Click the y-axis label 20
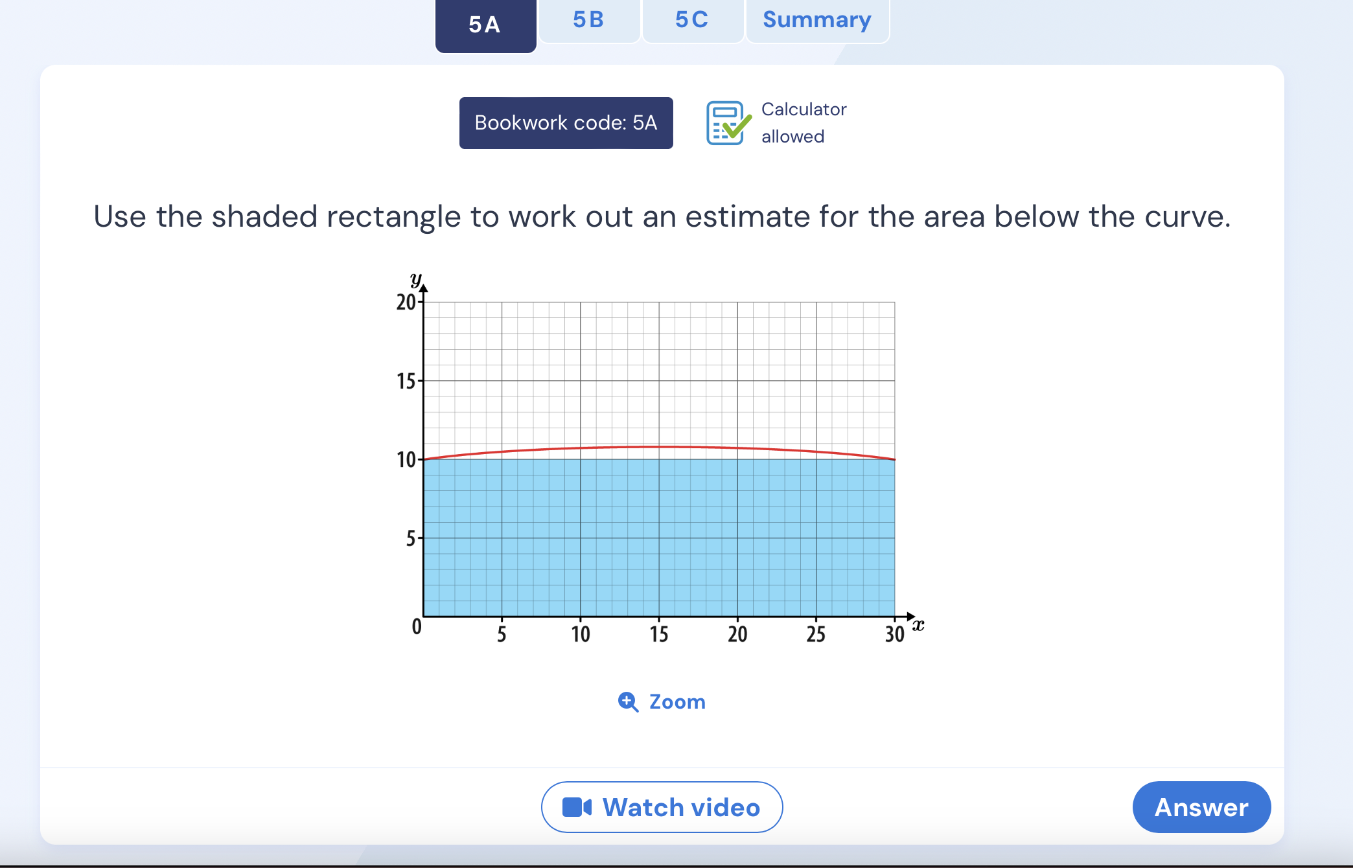This screenshot has width=1353, height=868. [x=406, y=303]
